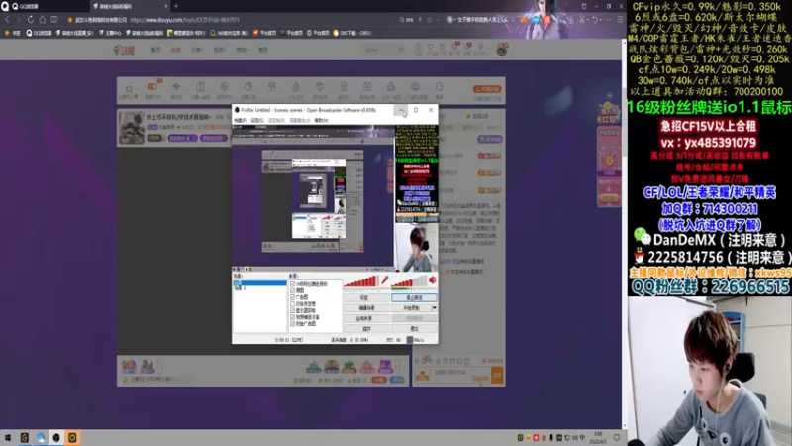Expand the 视频 dropdown in Douyu navigation
Screen dimensions: 792x446
pos(219,50)
